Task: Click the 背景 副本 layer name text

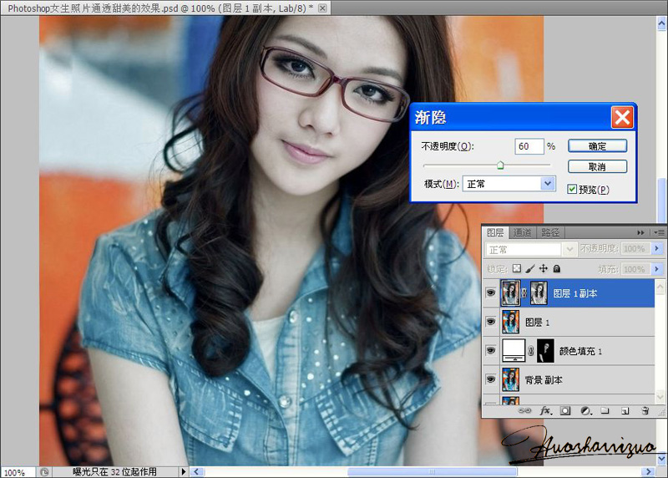Action: coord(544,379)
